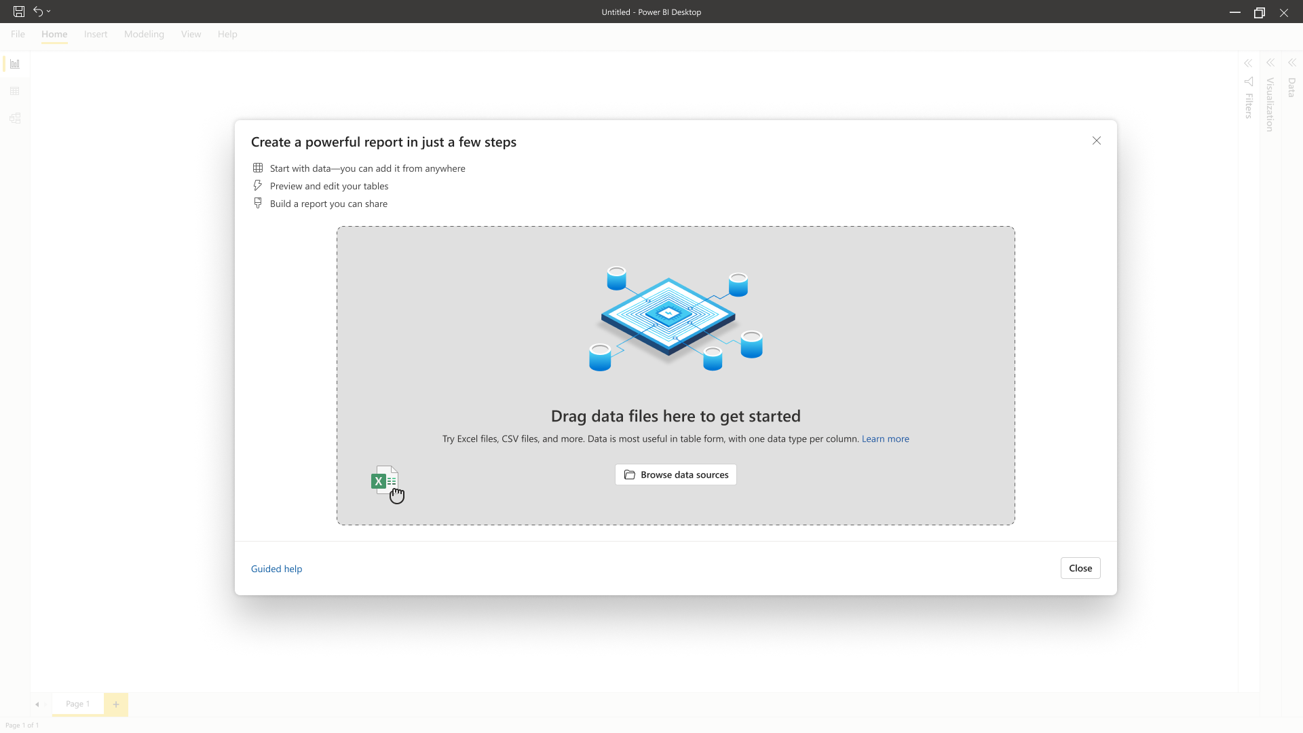Expand the Visualization pane chevron
Viewport: 1303px width, 733px height.
point(1270,62)
